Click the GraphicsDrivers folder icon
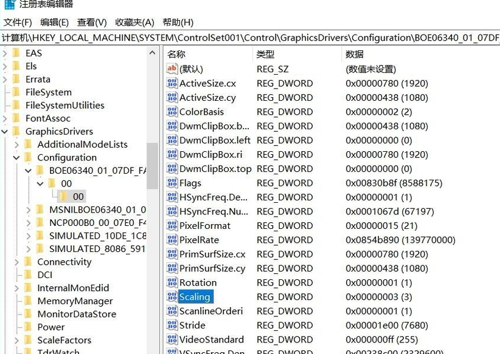 [x=16, y=131]
